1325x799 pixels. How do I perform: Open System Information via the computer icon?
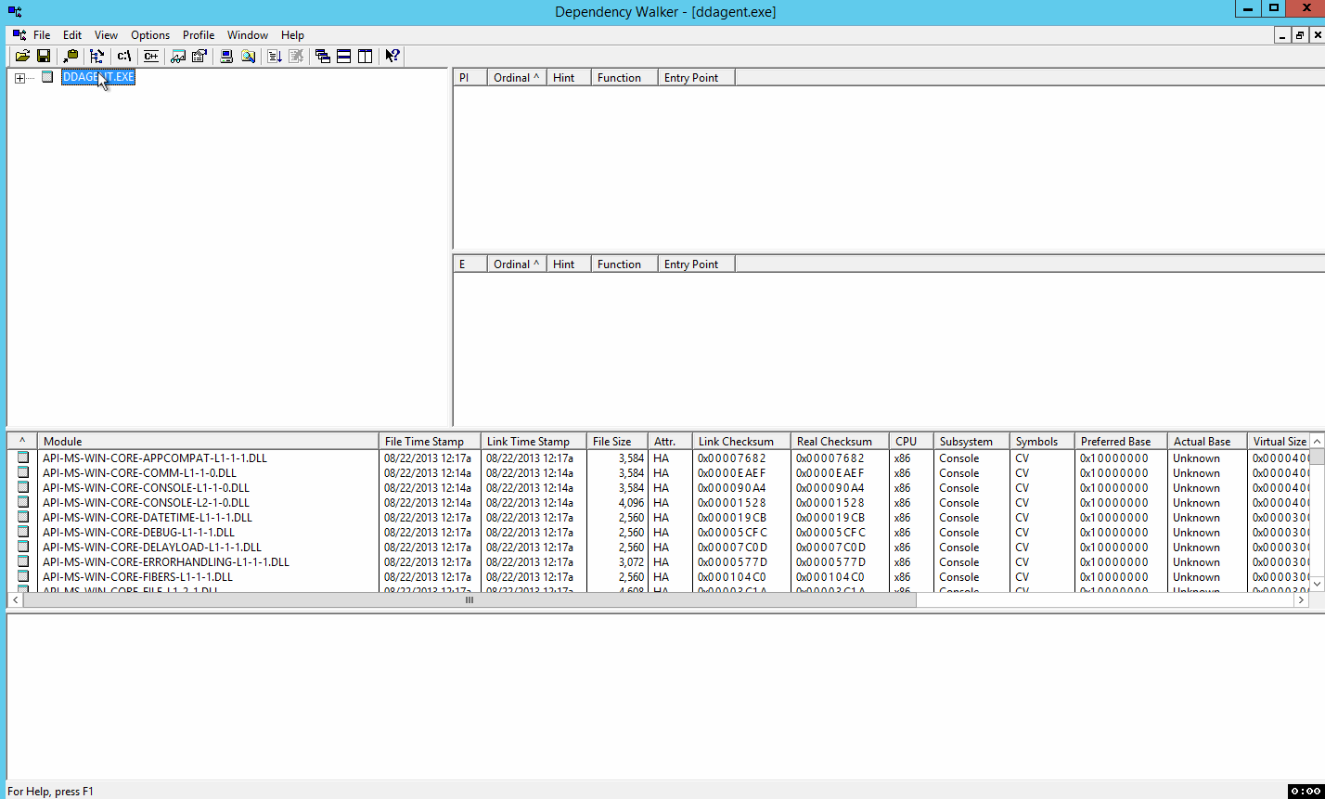[x=225, y=56]
